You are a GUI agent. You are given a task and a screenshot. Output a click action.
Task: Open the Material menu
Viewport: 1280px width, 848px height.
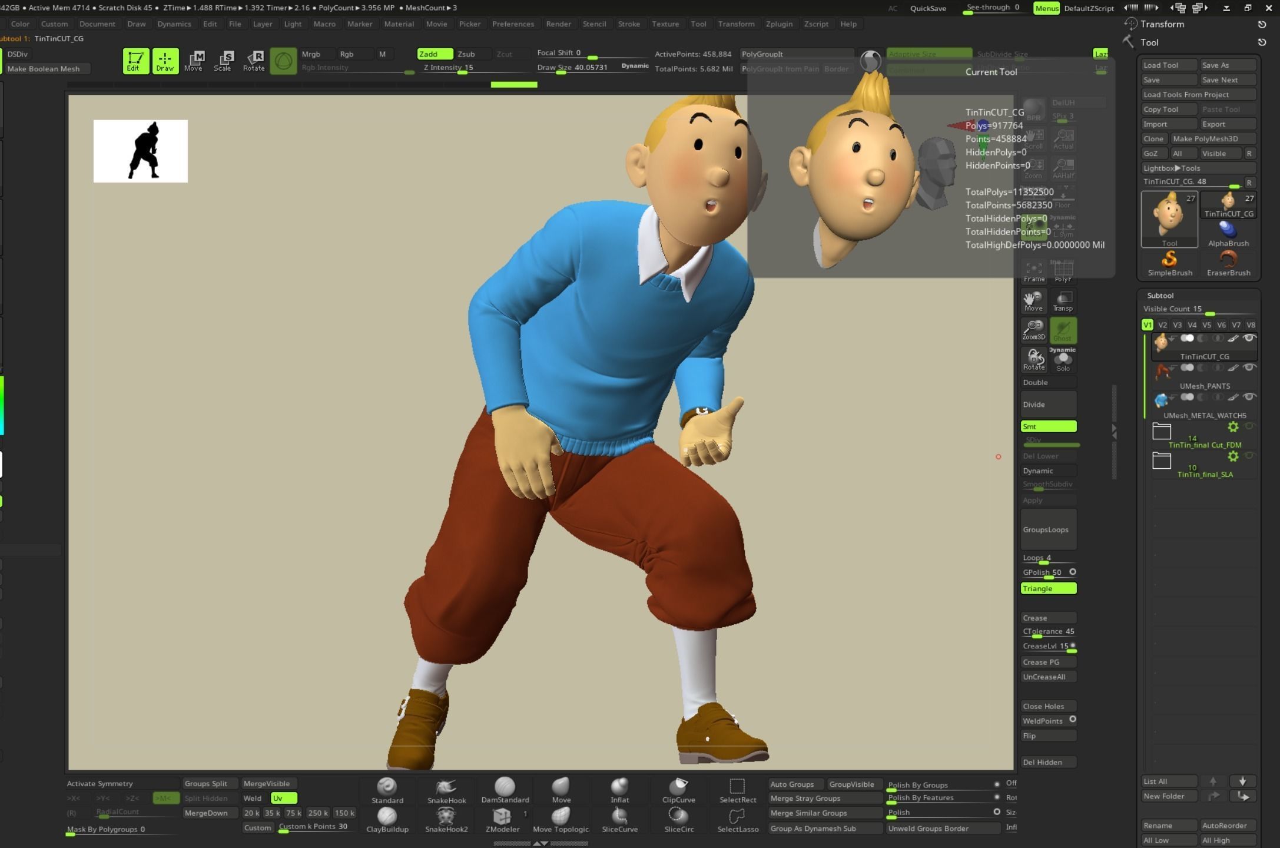click(399, 24)
